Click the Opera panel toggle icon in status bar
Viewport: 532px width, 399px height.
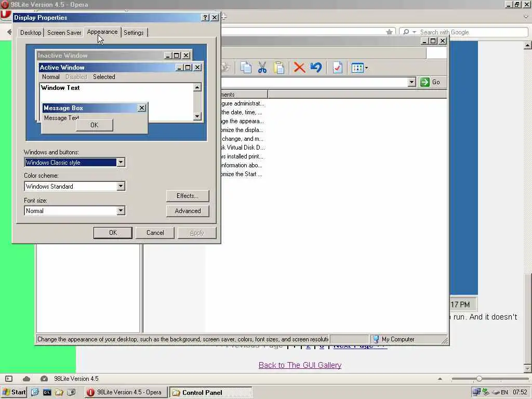click(9, 379)
